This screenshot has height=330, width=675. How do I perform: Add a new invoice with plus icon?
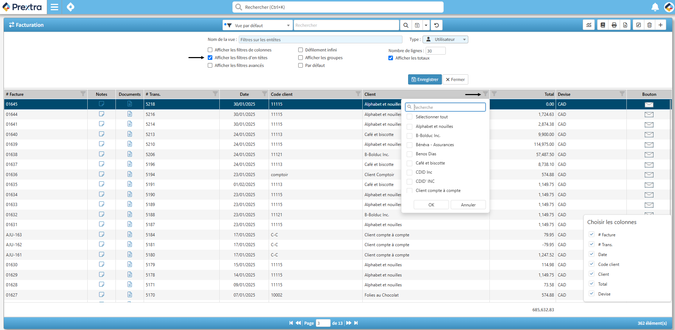point(661,25)
